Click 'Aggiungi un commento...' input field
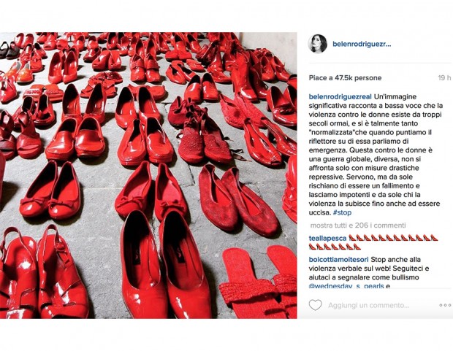The image size is (453, 351). 368,305
